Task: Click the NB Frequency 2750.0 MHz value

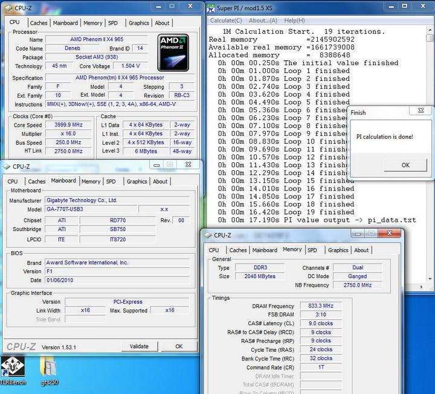Action: 357,285
